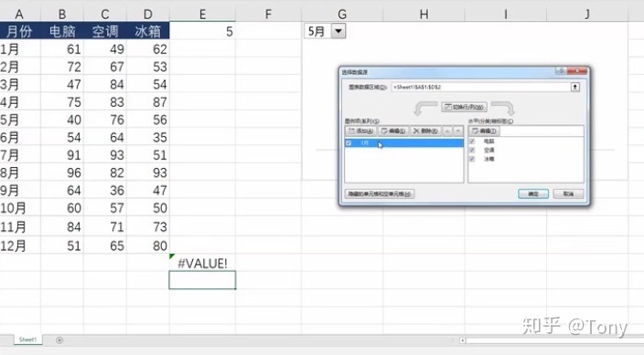The image size is (644, 355).
Task: Move the selected series down
Action: coord(458,131)
